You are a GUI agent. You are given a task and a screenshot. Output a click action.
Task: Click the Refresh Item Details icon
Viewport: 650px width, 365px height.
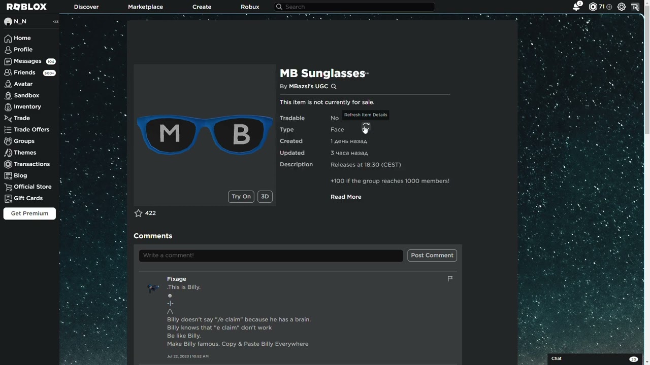(x=366, y=126)
